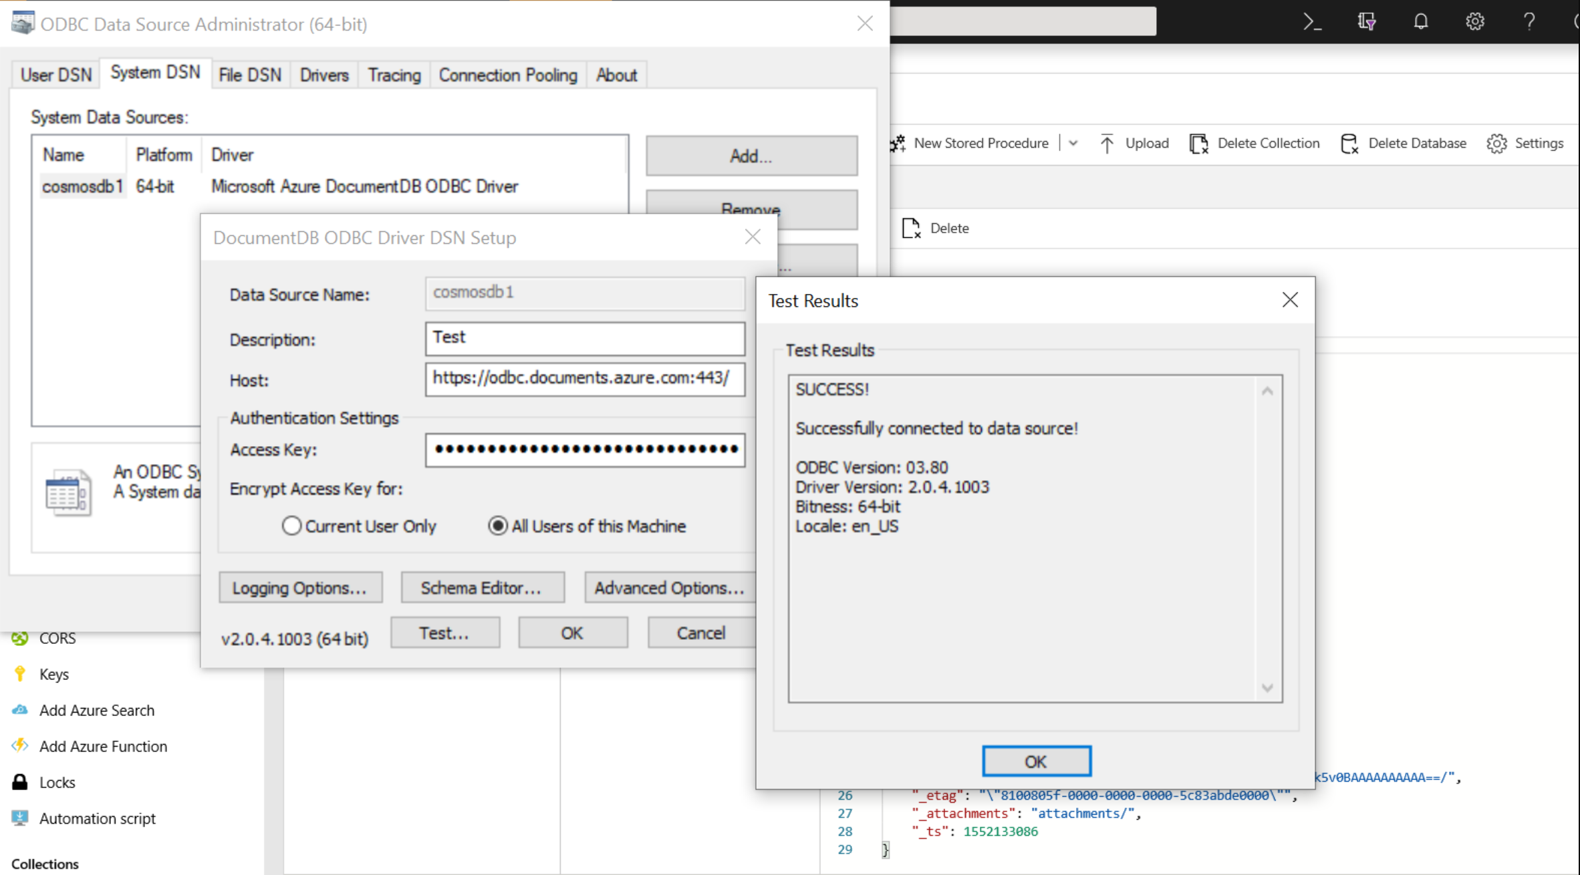
Task: Select All Users of this Machine
Action: point(498,526)
